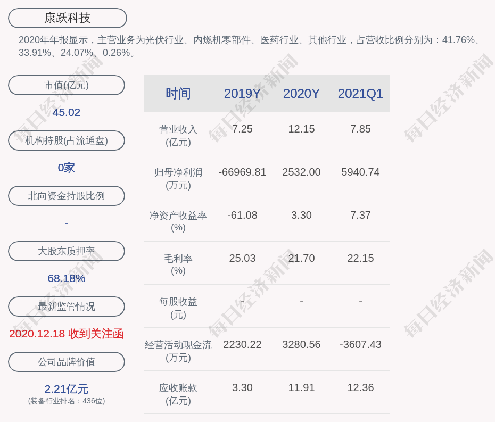495x422 pixels.
Task: Click row label 每股收益(元)
Action: [178, 308]
